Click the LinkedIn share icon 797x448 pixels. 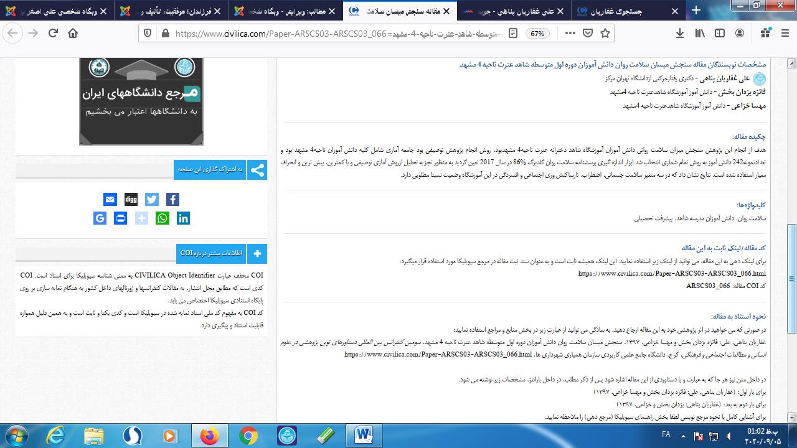(184, 218)
